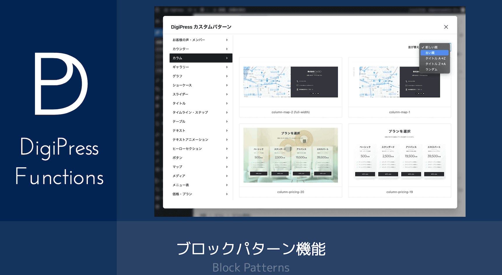Image resolution: width=502 pixels, height=275 pixels.
Task: Choose ランダム sort option
Action: coord(434,69)
